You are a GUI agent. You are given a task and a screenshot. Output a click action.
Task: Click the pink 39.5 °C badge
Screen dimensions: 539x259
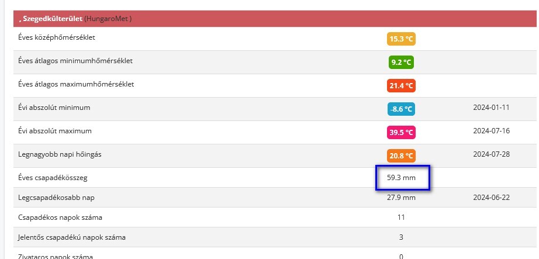pos(401,133)
